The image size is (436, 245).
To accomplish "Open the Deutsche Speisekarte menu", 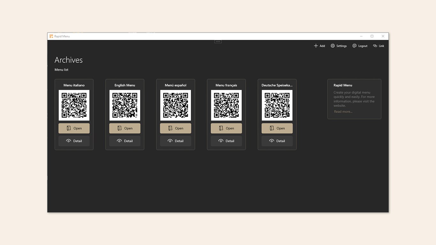I will click(x=277, y=128).
